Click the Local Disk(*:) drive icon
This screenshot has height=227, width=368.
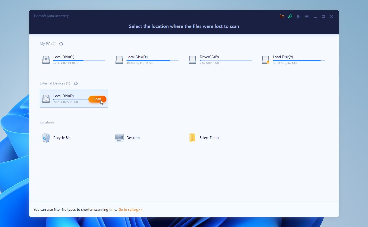pos(265,60)
